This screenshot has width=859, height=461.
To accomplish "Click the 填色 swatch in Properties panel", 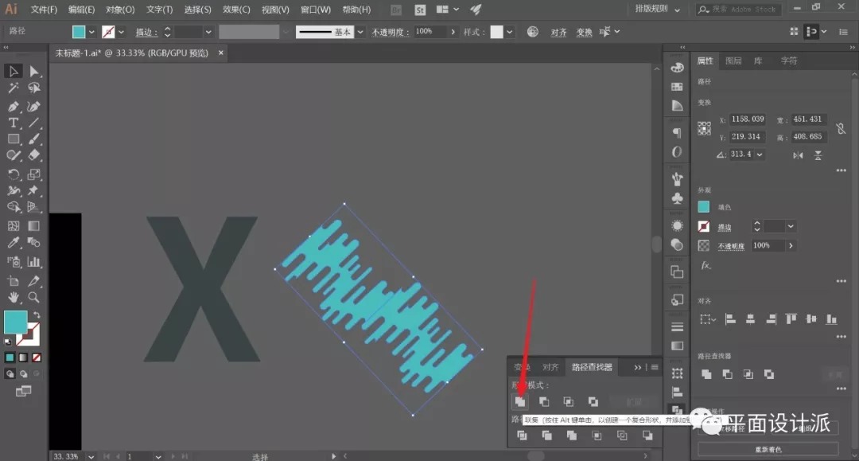I will [x=703, y=207].
